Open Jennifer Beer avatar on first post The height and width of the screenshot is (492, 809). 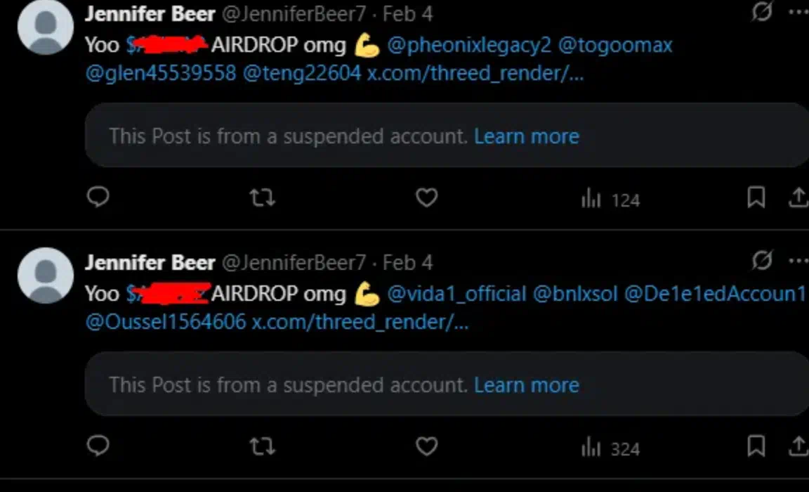coord(46,27)
